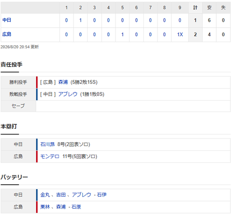
Task: Open モンテロ home run player link
Action: [50, 156]
